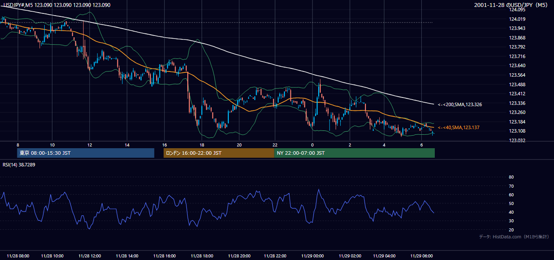Click the 11/28 18:00 date label
554x260 pixels.
pyautogui.click(x=202, y=256)
